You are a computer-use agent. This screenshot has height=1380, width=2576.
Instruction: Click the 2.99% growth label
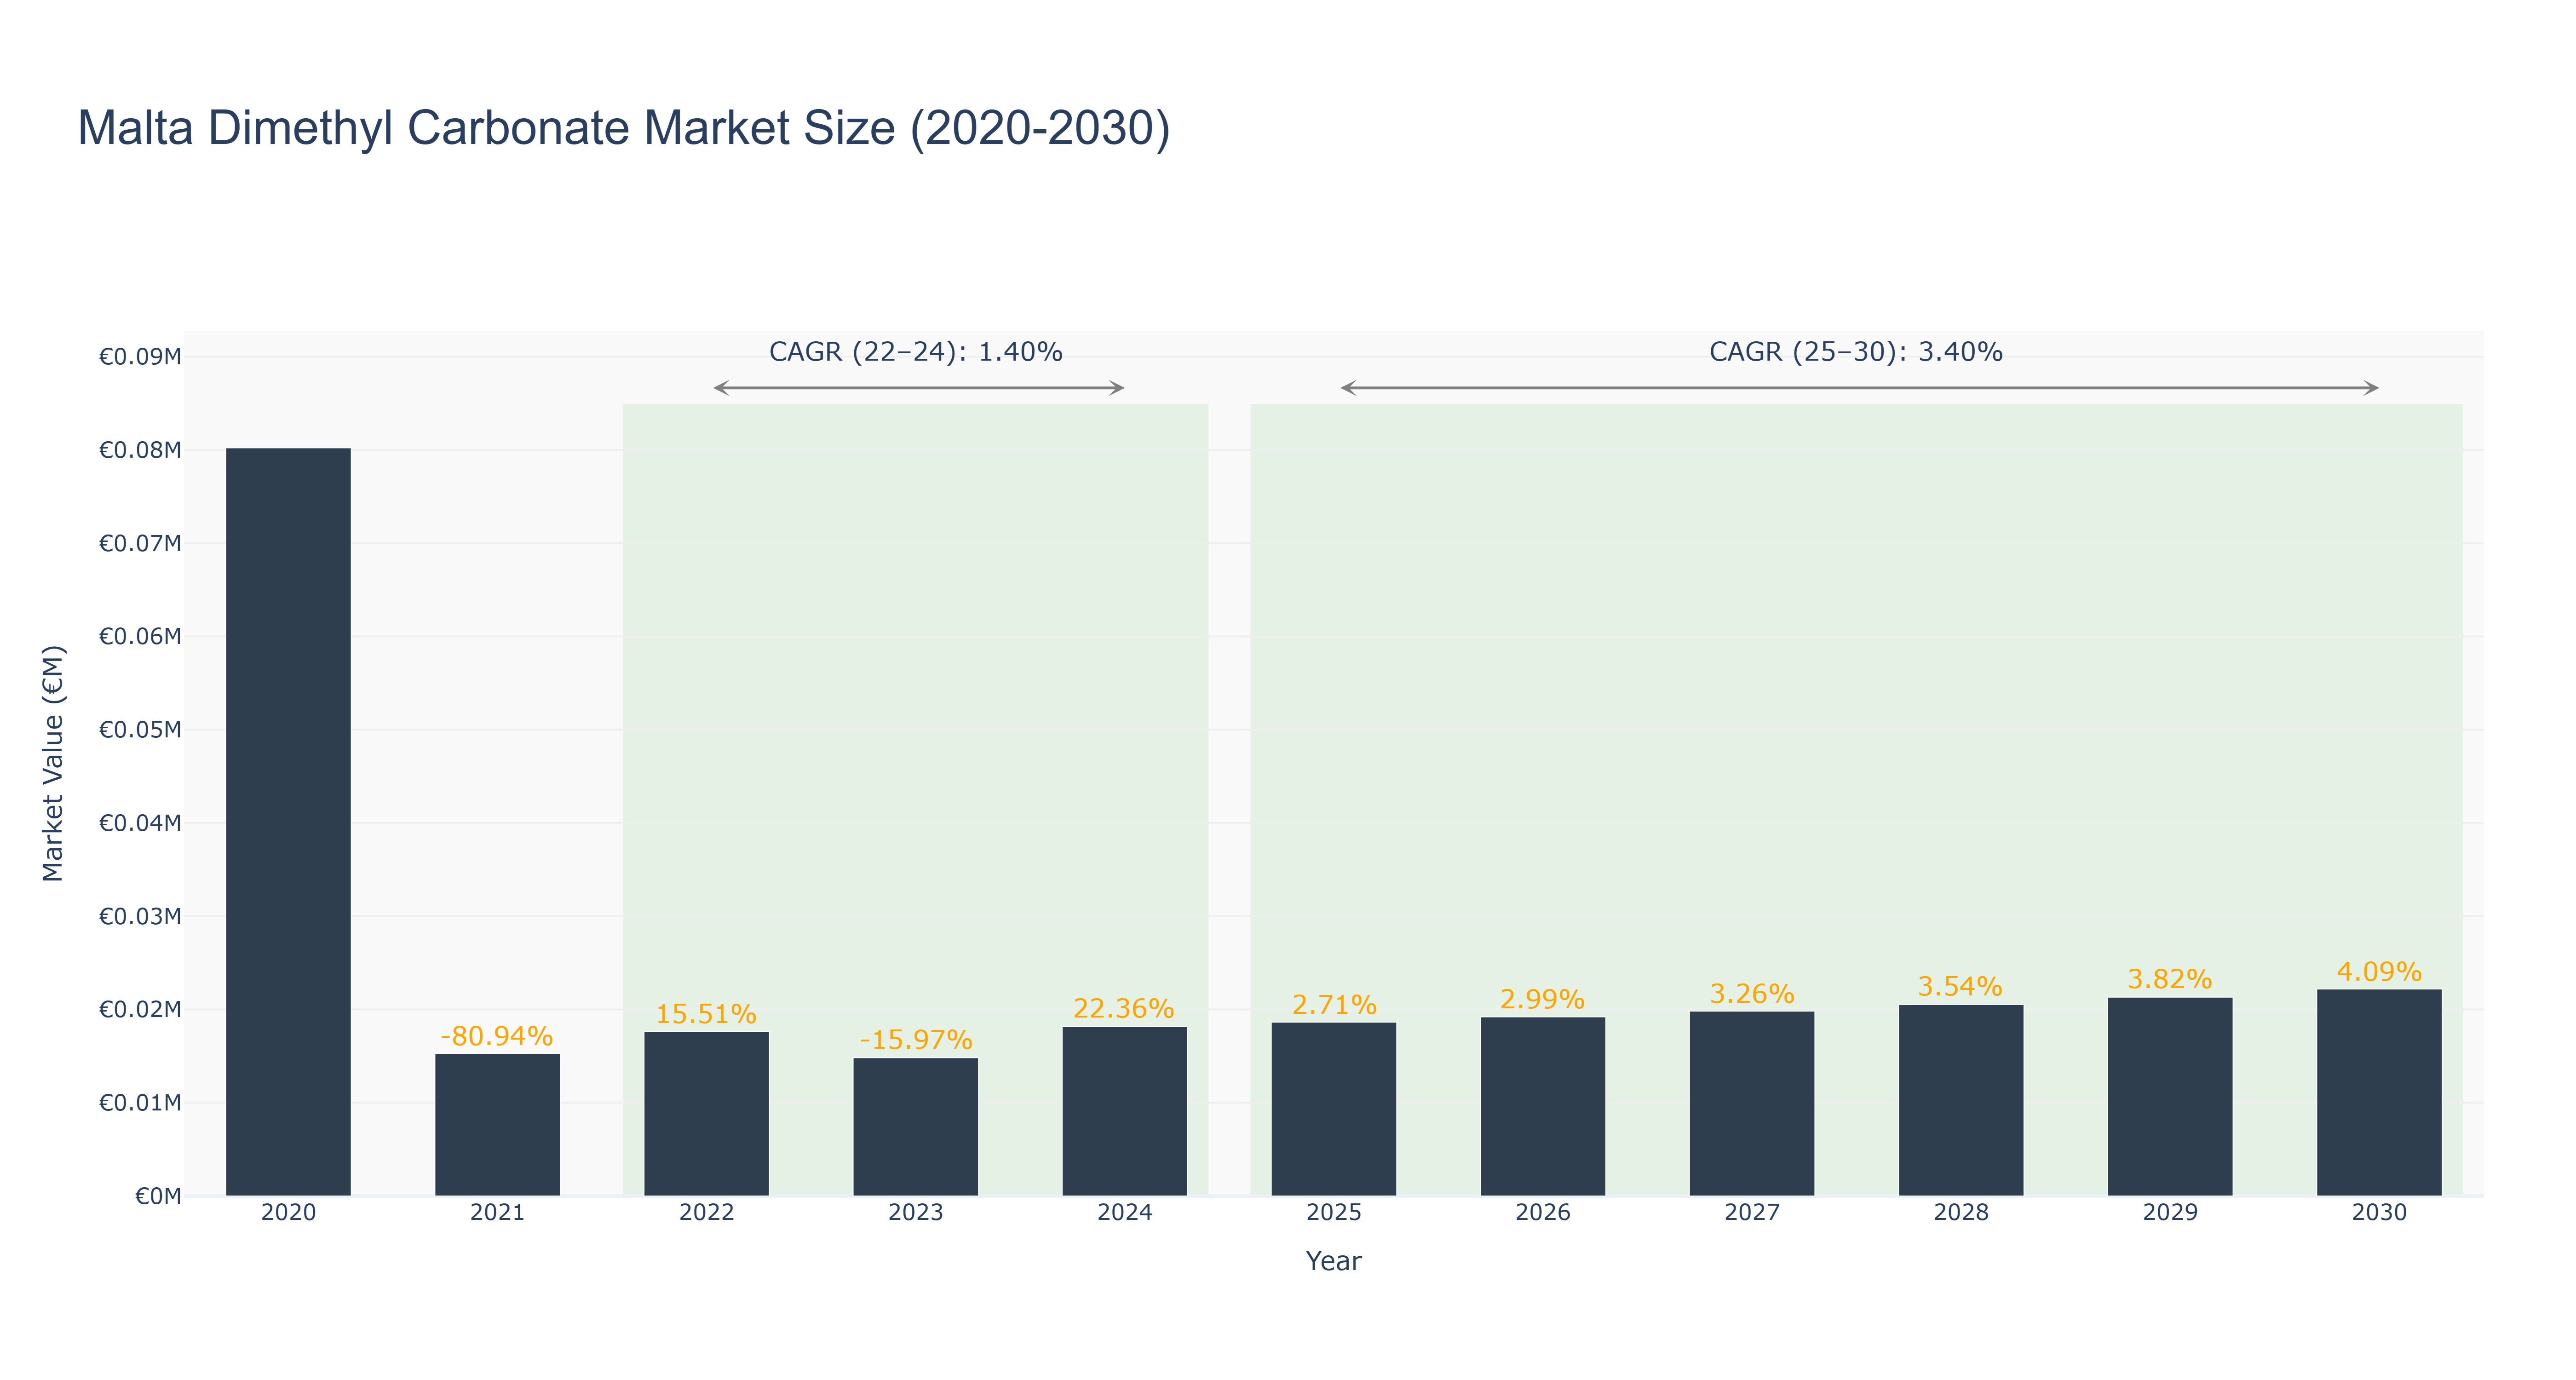pyautogui.click(x=1542, y=999)
